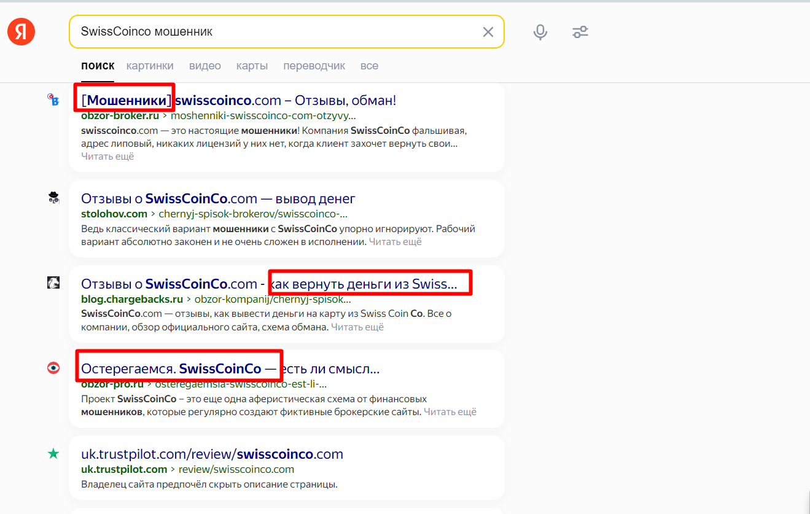The image size is (810, 514).
Task: Click the obzor-broker.ru favicon
Action: click(53, 100)
